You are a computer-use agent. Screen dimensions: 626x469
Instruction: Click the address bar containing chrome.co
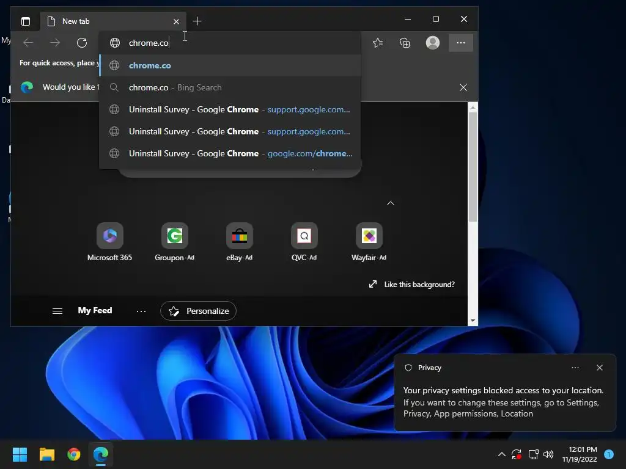tap(230, 43)
